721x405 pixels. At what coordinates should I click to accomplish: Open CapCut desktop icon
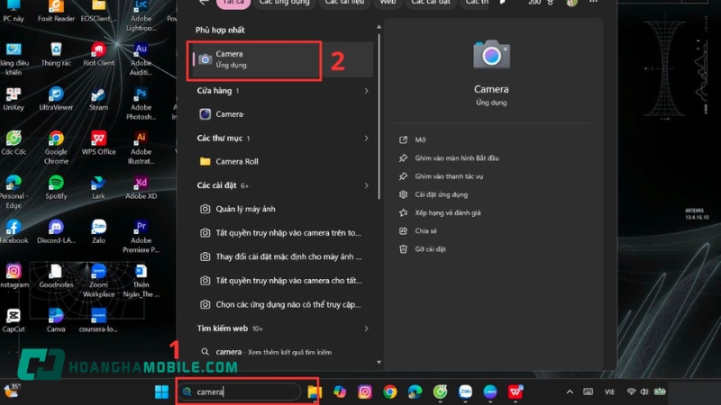[14, 320]
